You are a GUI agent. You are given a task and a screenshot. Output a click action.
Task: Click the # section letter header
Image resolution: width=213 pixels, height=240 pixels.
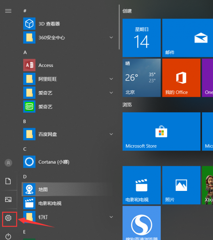(25, 11)
